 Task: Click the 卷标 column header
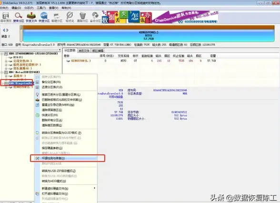click(x=67, y=56)
